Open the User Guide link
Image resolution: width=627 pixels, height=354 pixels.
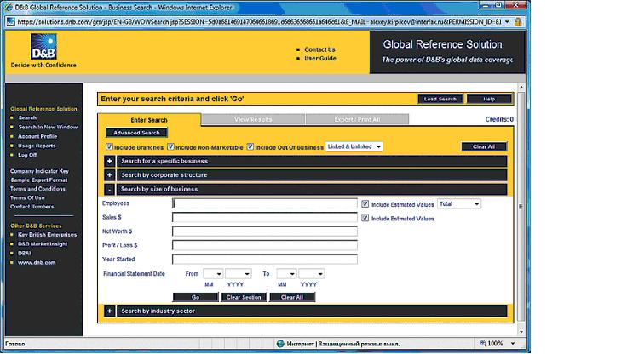click(320, 59)
